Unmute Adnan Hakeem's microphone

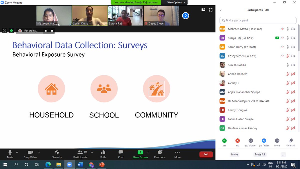[288, 74]
